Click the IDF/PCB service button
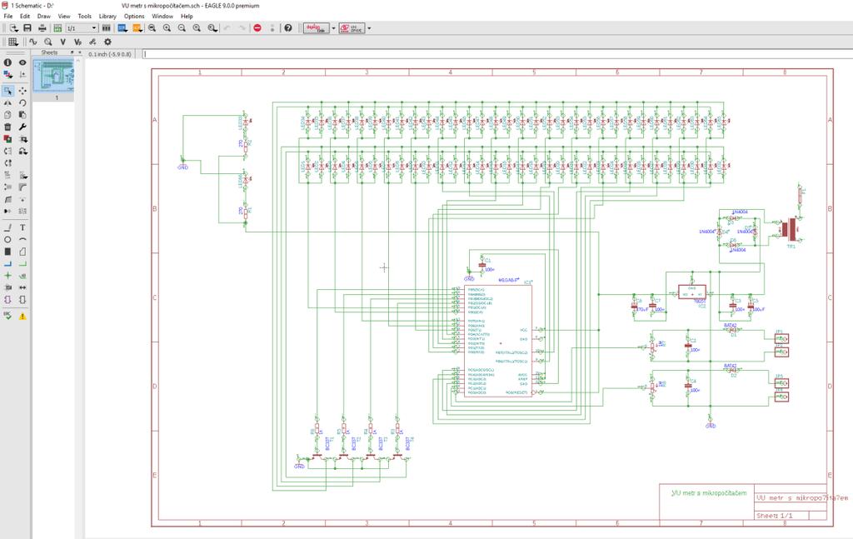The height and width of the screenshot is (539, 853). click(352, 28)
